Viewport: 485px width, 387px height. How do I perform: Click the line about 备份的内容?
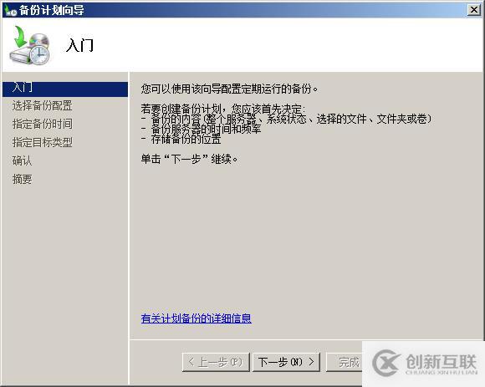pyautogui.click(x=286, y=119)
